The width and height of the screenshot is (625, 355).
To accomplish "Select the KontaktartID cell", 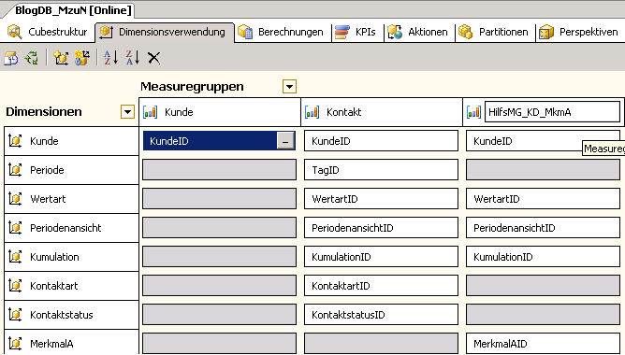I will point(381,286).
